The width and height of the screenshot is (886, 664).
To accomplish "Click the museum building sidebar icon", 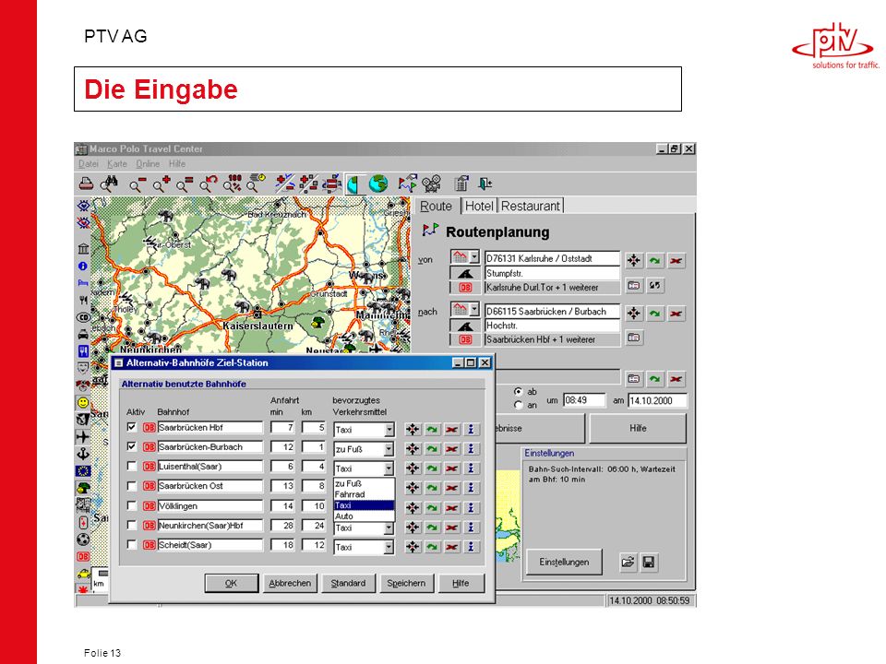I will click(x=83, y=248).
